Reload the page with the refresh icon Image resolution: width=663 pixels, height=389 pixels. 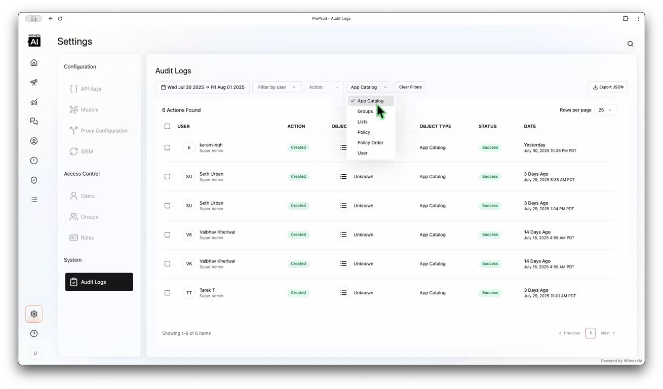point(60,19)
